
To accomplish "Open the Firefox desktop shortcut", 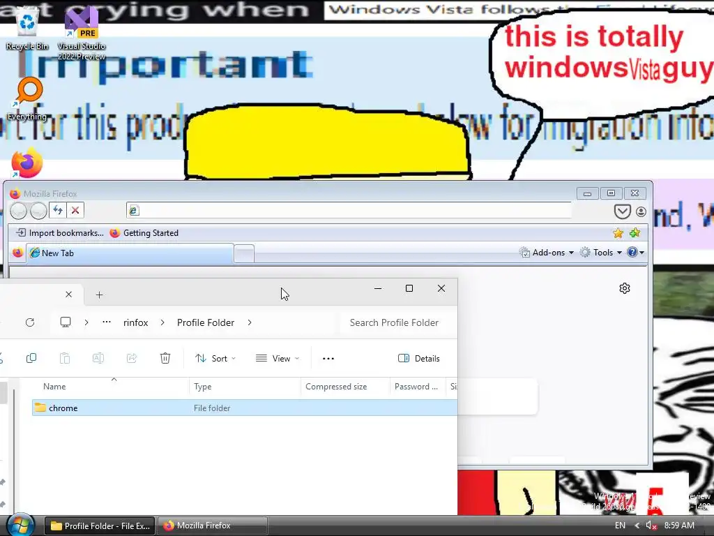I will (27, 163).
